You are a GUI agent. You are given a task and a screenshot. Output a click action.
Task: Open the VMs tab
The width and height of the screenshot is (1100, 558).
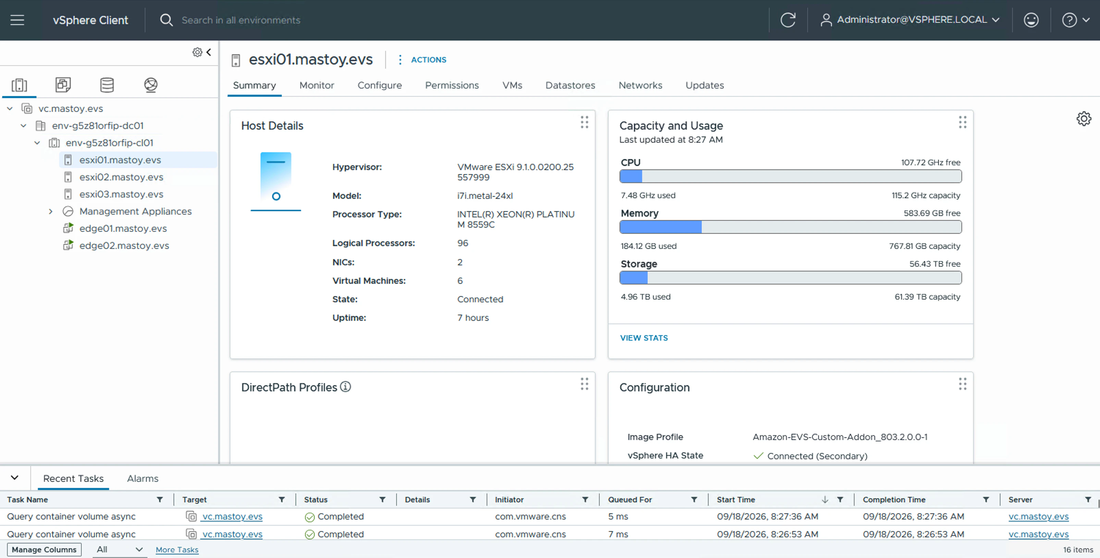point(512,85)
